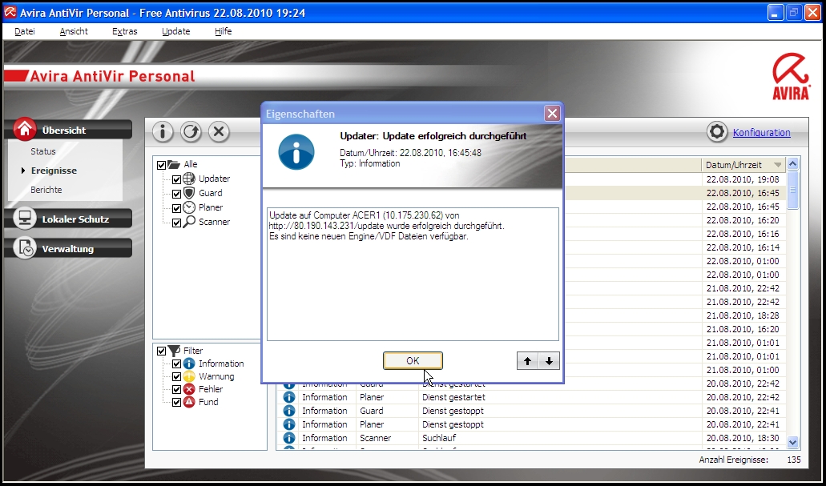Toggle the Scanner checkbox
826x486 pixels.
coord(178,222)
